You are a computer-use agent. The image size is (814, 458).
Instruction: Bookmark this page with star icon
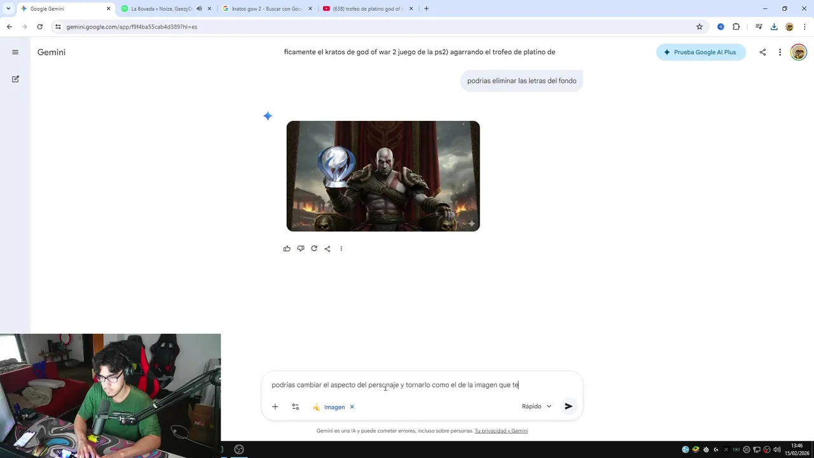700,27
